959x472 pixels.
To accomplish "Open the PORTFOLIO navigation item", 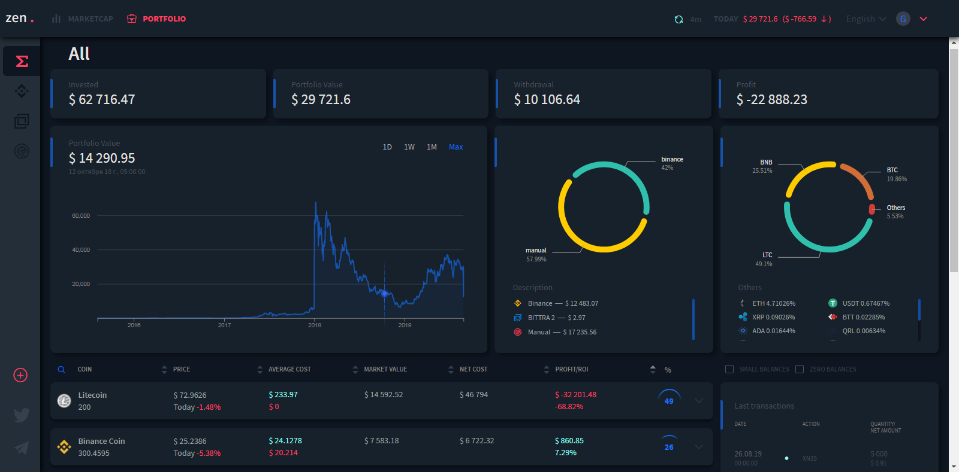I will point(156,19).
